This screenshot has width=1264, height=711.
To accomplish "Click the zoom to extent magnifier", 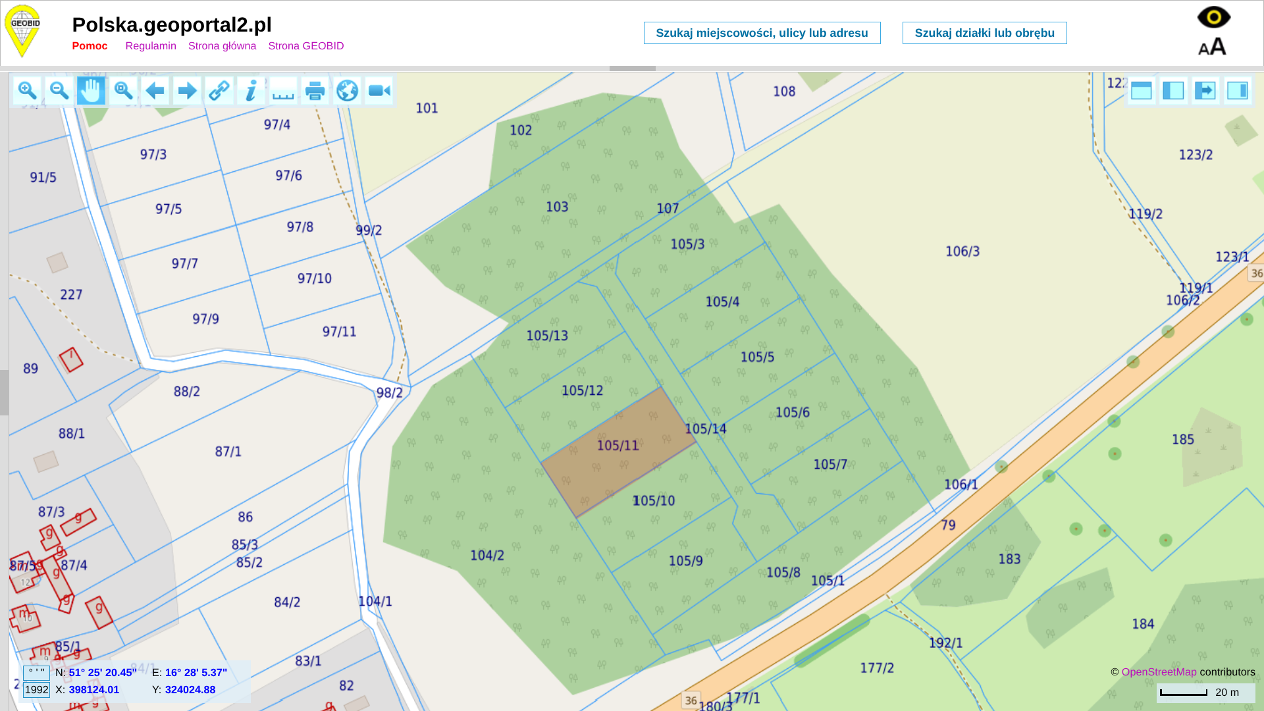I will click(x=123, y=91).
